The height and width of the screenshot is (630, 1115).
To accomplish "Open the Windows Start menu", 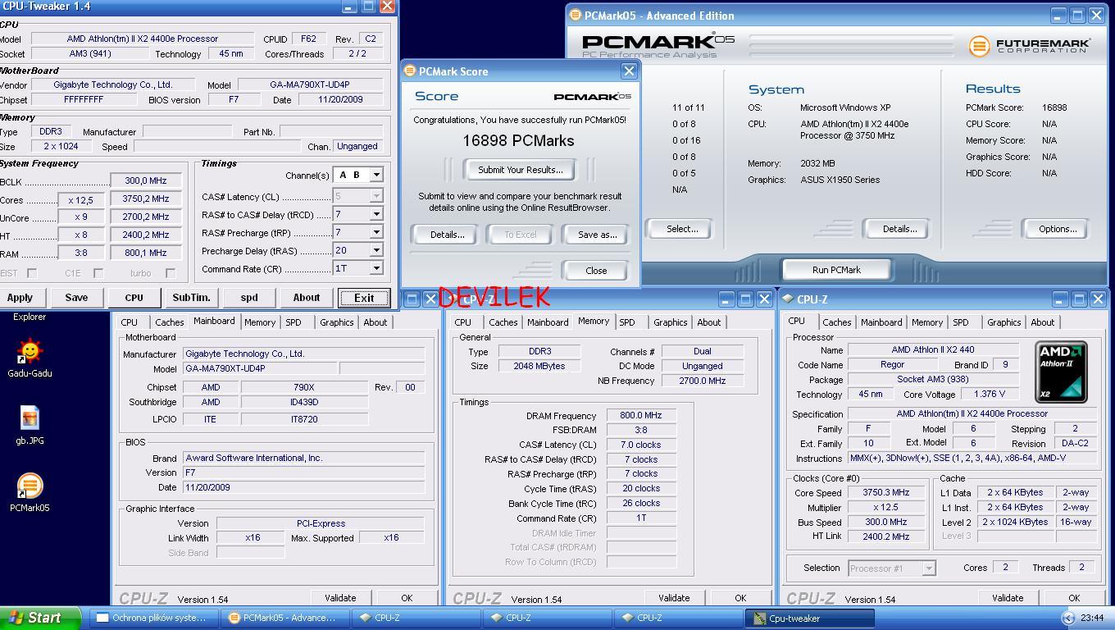I will pos(40,618).
